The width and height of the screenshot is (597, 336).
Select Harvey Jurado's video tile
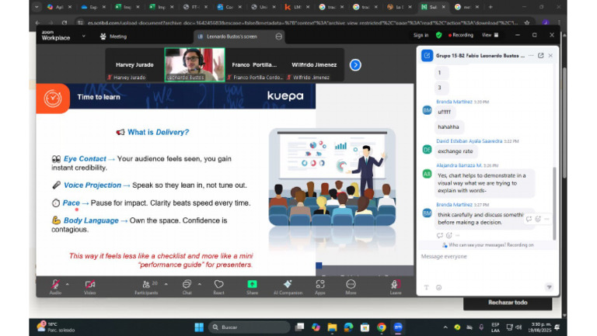(134, 64)
